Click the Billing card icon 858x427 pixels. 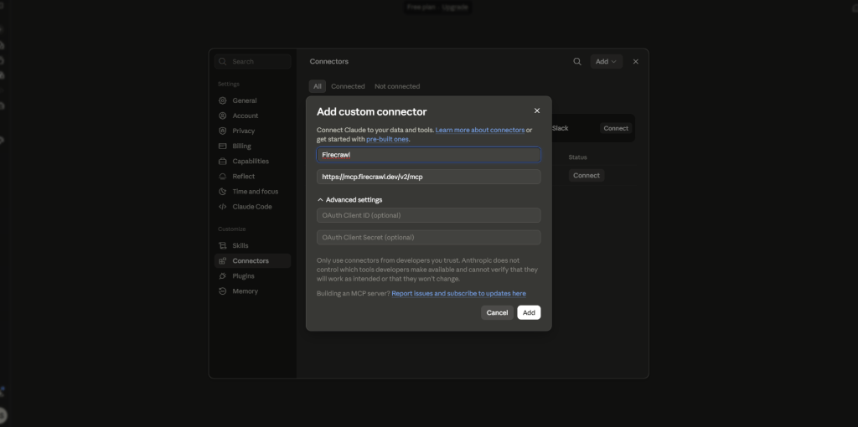tap(222, 146)
